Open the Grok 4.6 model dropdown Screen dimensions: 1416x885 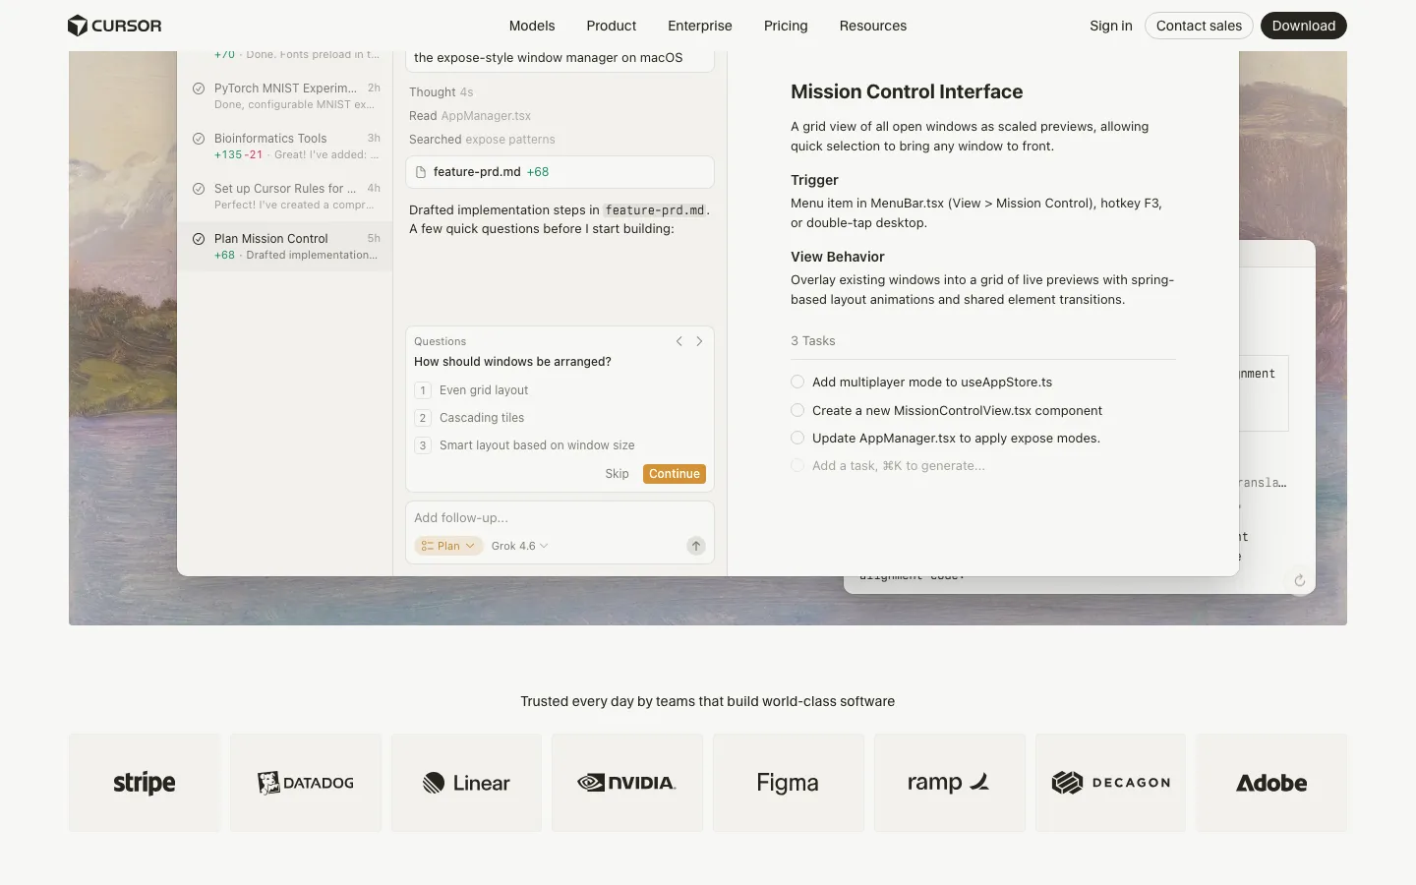click(x=519, y=546)
